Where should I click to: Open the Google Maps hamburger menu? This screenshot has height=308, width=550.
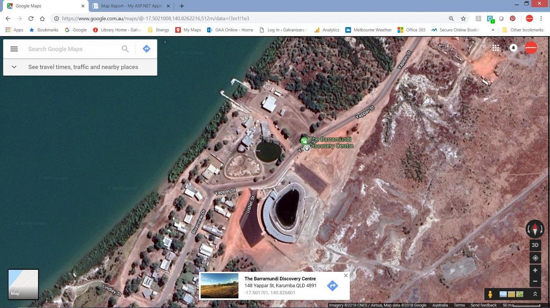coord(14,49)
